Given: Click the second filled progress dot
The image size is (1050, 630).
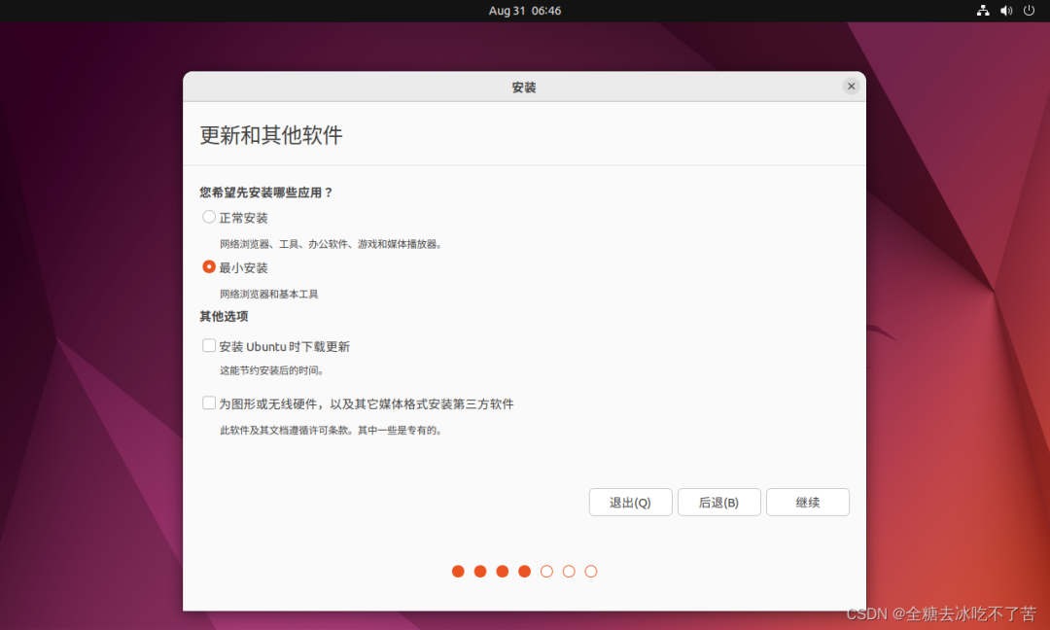Looking at the screenshot, I should (x=480, y=572).
